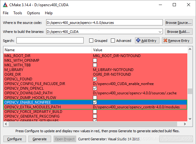196x144 pixels.
Task: Click the blue plus Add Entry icon
Action: [x=138, y=40]
